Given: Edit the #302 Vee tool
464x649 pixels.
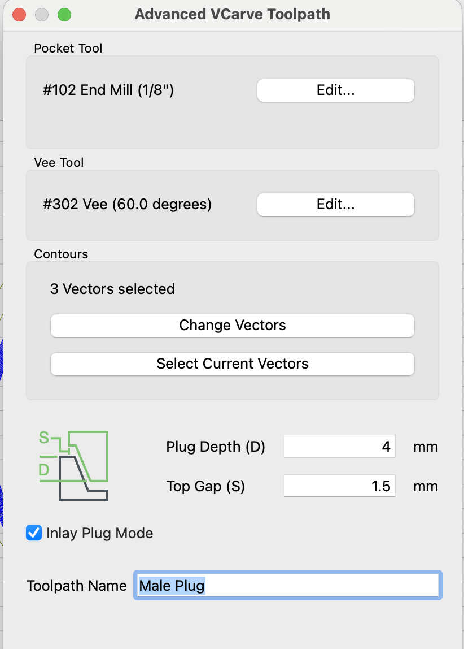Looking at the screenshot, I should tap(335, 205).
